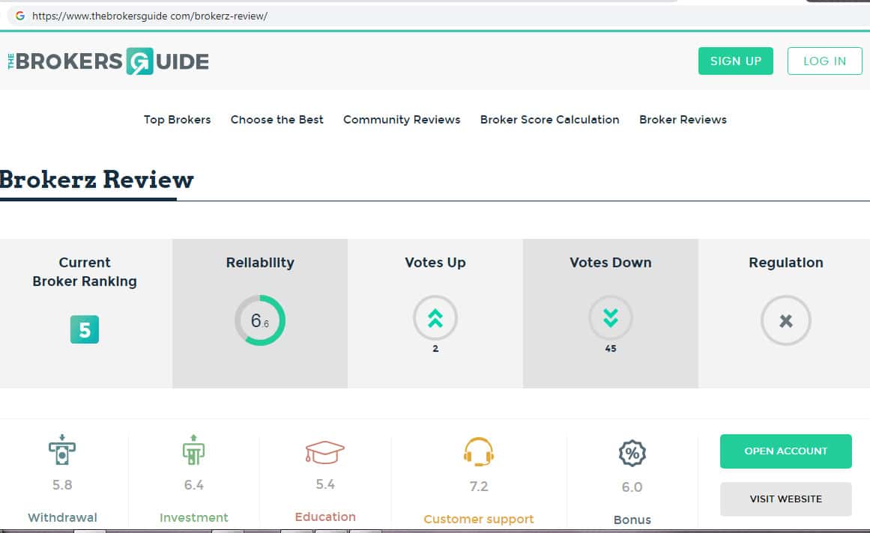This screenshot has height=533, width=870.
Task: Navigate to Broker Reviews
Action: coord(683,120)
